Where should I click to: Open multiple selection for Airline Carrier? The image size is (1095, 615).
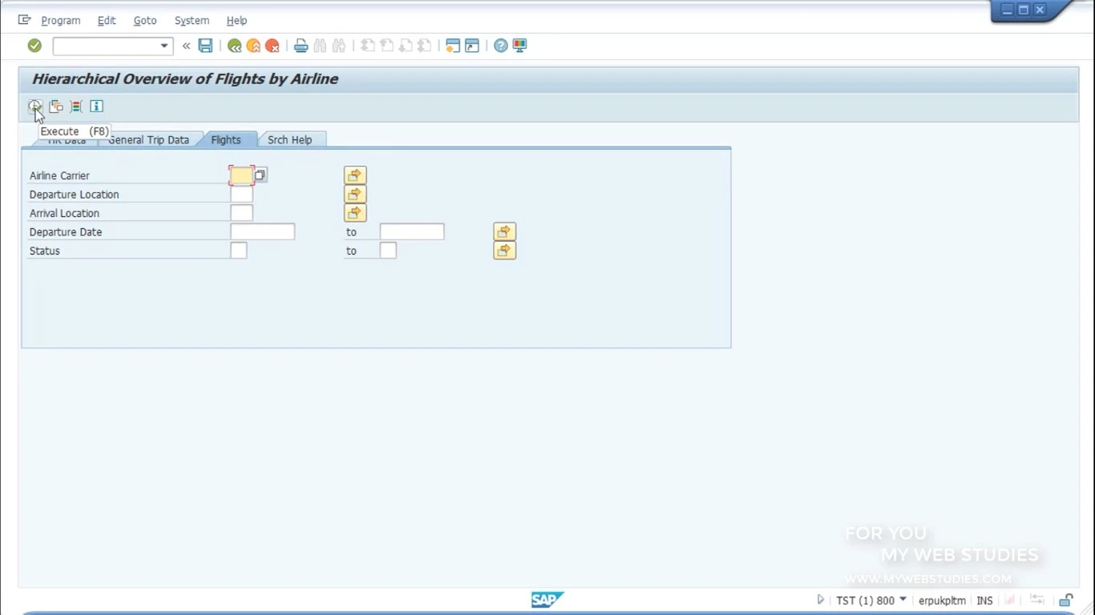point(355,175)
